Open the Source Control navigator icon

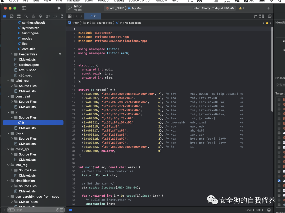(x=12, y=16)
